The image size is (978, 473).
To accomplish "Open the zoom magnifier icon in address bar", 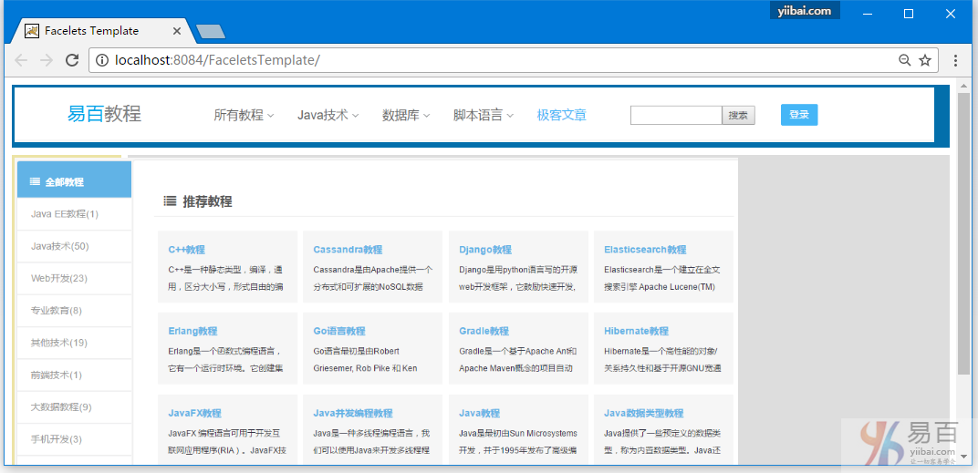I will click(x=904, y=60).
